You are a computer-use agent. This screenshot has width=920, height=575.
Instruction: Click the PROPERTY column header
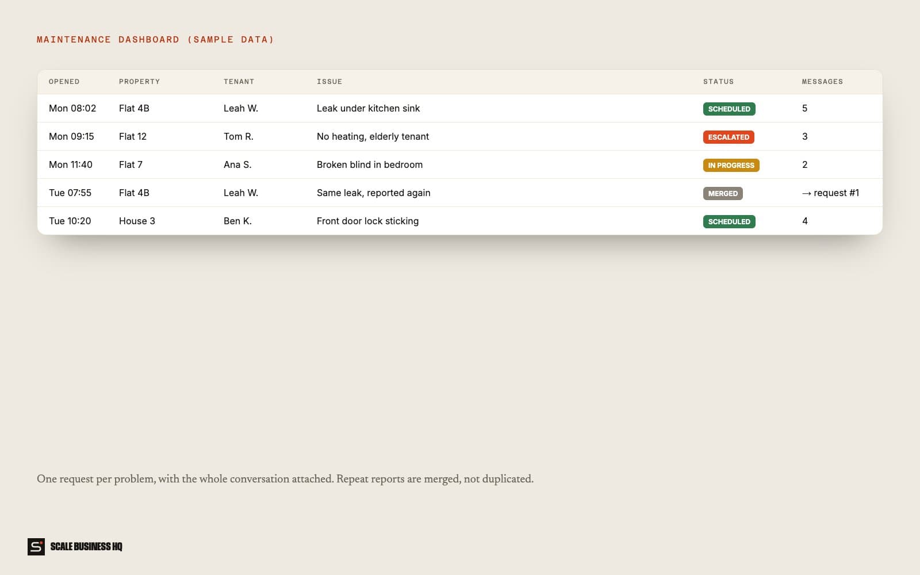[x=140, y=82]
